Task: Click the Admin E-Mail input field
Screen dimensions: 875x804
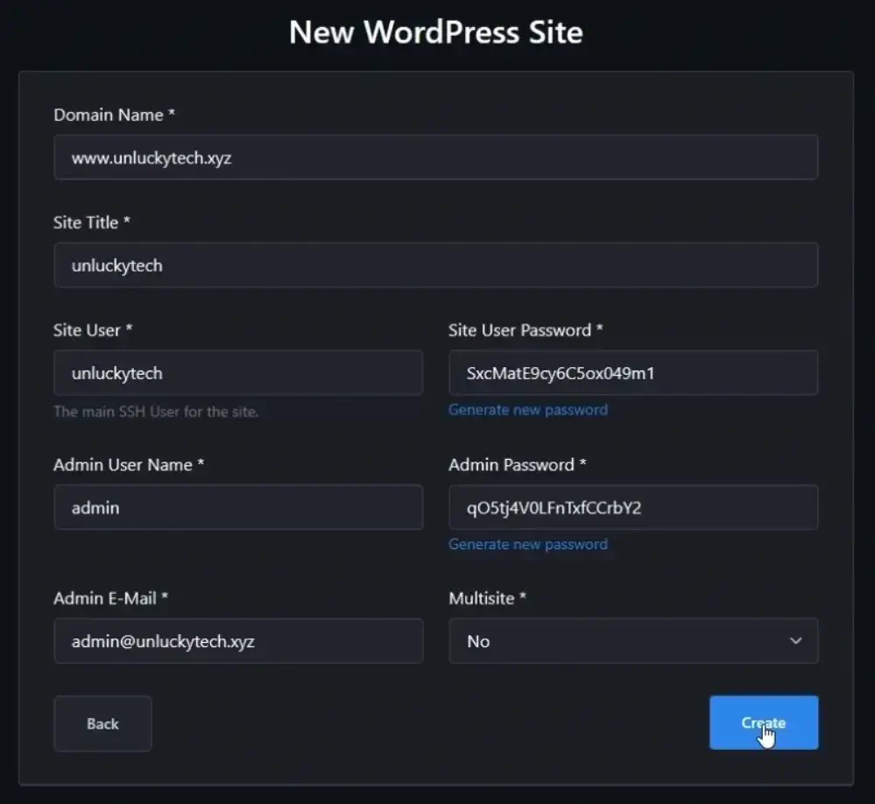Action: [237, 641]
